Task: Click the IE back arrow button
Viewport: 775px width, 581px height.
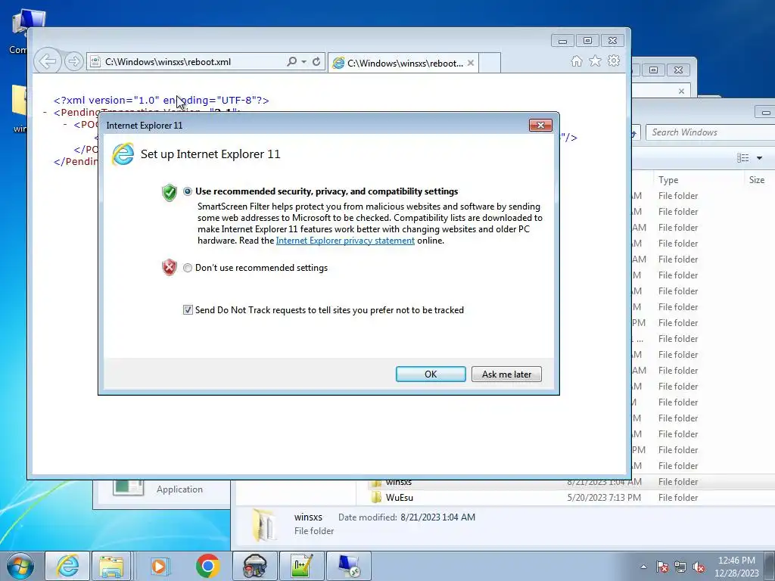Action: point(48,61)
